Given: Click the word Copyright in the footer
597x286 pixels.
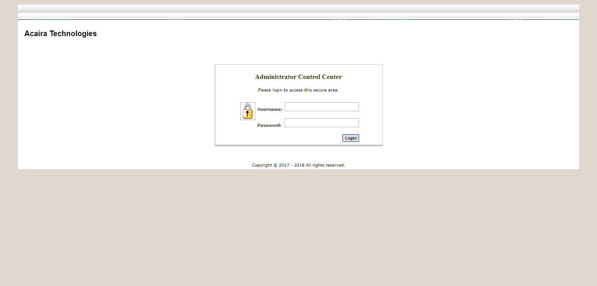Looking at the screenshot, I should point(262,165).
